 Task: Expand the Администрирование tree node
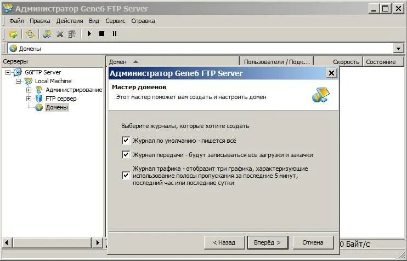pyautogui.click(x=29, y=90)
